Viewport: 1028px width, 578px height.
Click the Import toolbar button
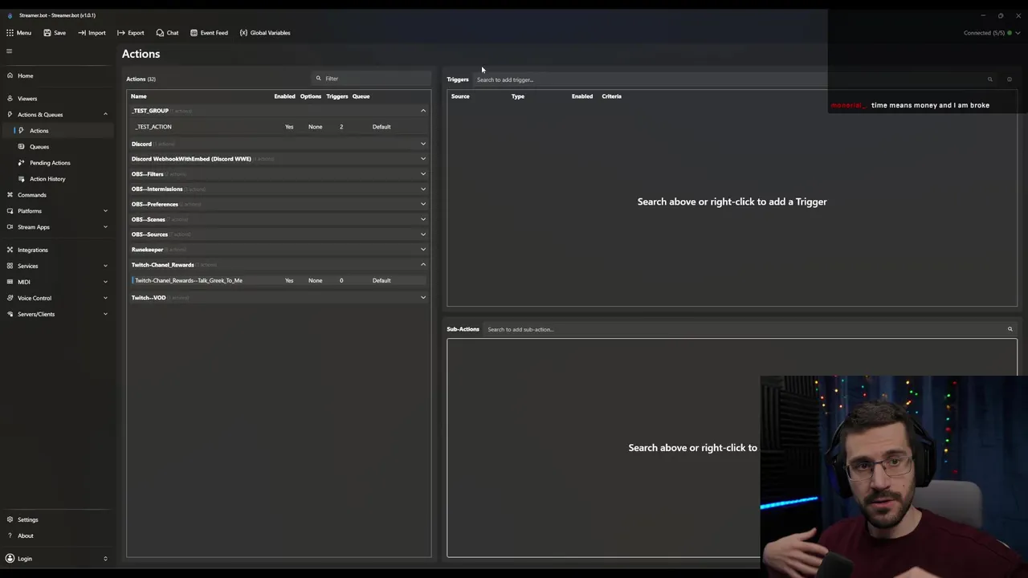pos(92,33)
